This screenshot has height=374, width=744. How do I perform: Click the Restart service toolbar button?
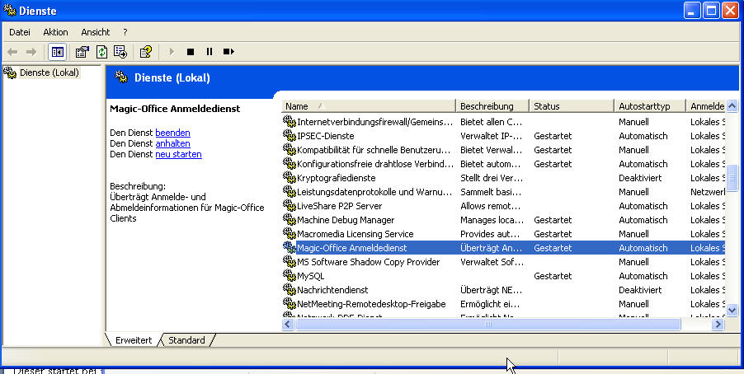coord(228,52)
